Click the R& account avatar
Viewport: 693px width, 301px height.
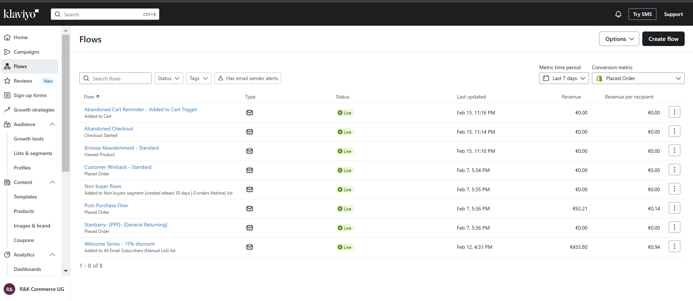pyautogui.click(x=9, y=289)
